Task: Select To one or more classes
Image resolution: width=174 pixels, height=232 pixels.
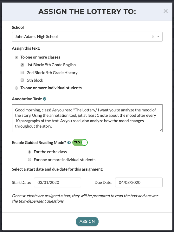Action: 16,57
